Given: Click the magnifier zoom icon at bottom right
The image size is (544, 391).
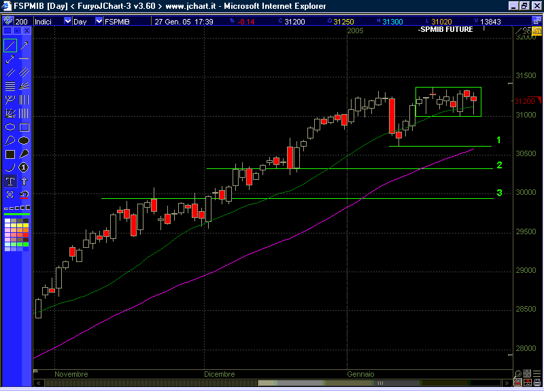Looking at the screenshot, I should [x=517, y=373].
